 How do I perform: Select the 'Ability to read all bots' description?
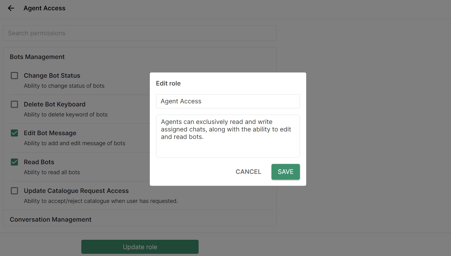coord(52,172)
